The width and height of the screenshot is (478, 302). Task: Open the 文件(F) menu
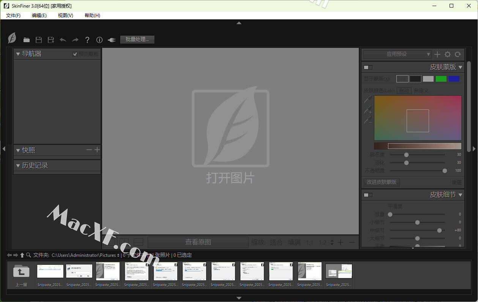click(13, 15)
